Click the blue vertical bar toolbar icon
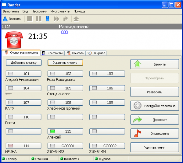This screenshot has width=183, height=163. (47, 19)
